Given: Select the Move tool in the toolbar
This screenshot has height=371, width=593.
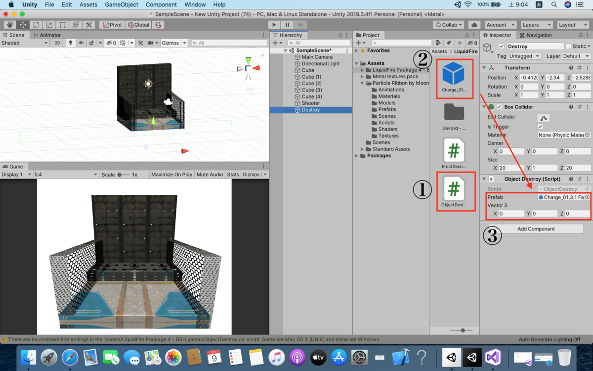Looking at the screenshot, I should [x=23, y=25].
